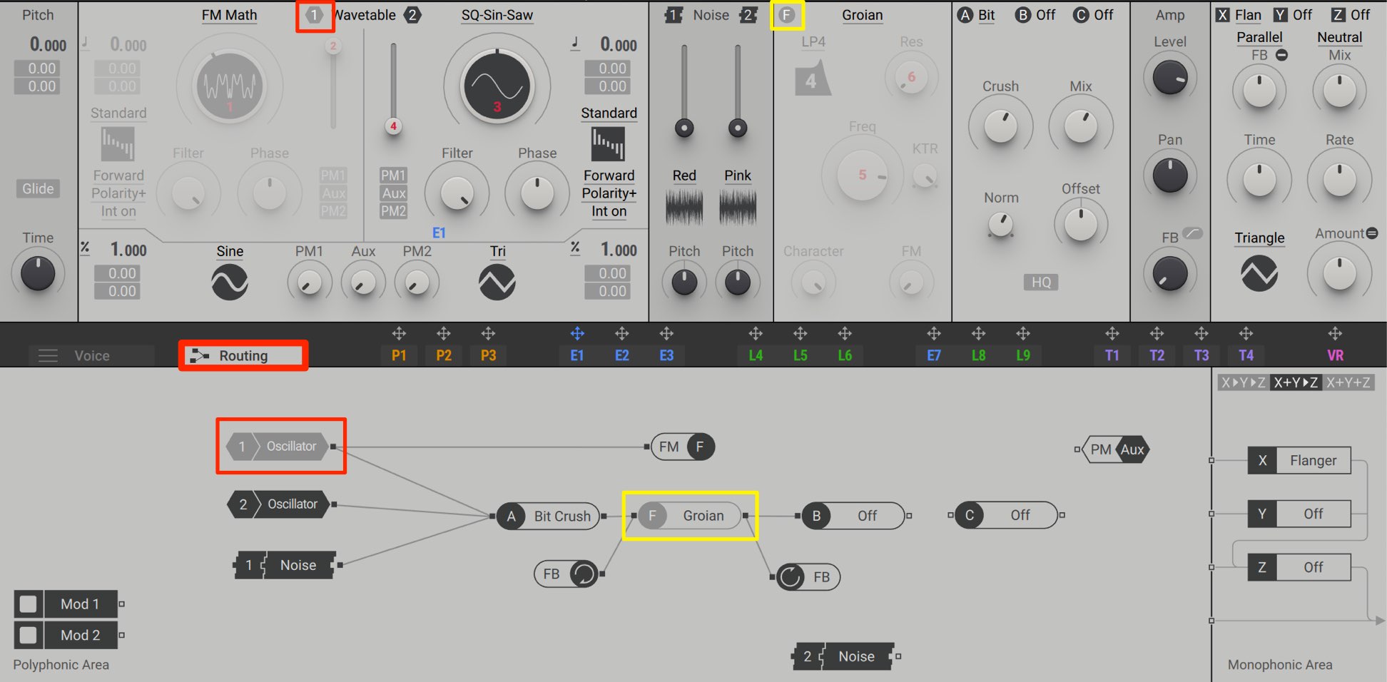Select the PM Aux routing node
This screenshot has height=682, width=1387.
pos(1117,449)
